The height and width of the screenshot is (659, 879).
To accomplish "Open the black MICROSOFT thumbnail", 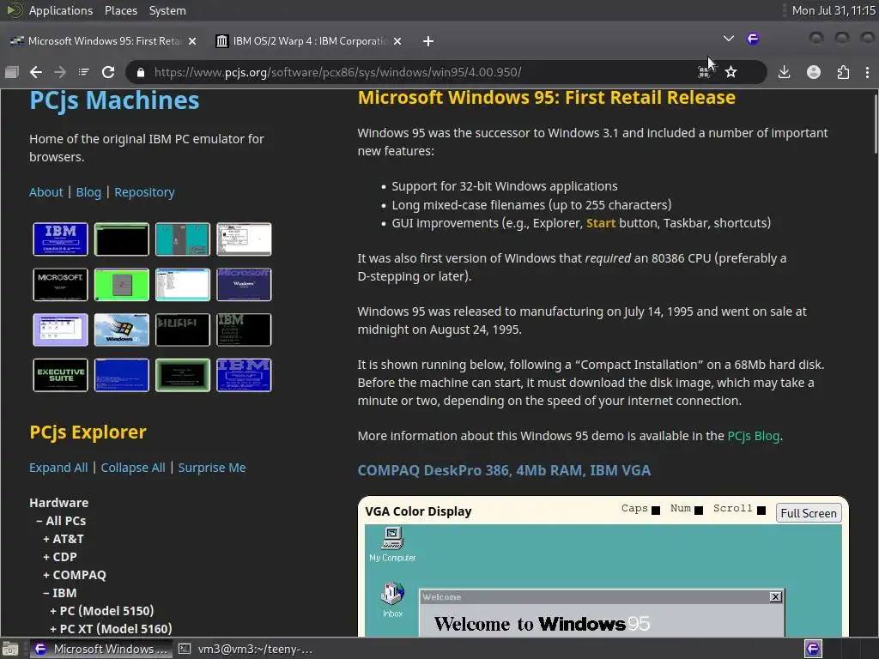I will click(x=61, y=284).
